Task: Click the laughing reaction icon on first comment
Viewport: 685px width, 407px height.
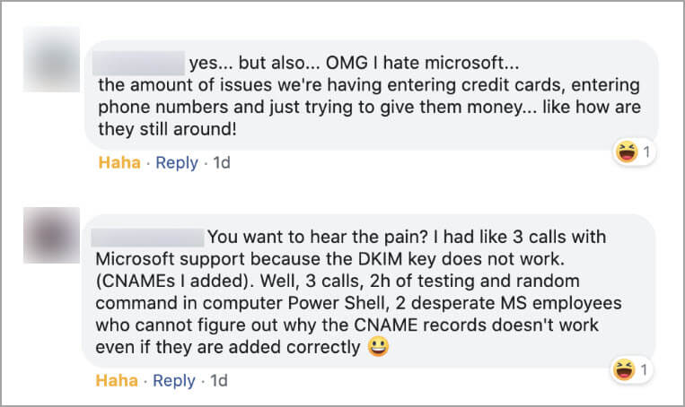Action: click(x=625, y=152)
